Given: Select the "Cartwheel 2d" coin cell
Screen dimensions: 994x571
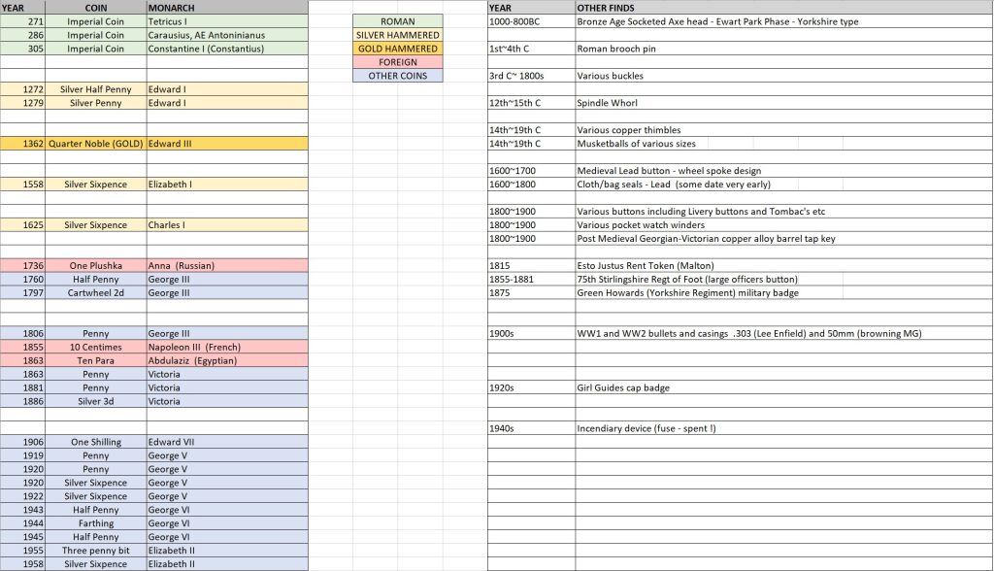Looking at the screenshot, I should coord(96,292).
